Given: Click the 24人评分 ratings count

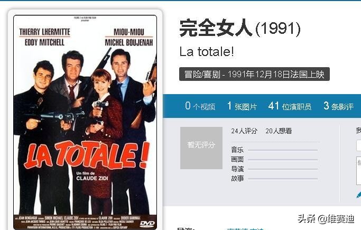Looking at the screenshot, I should [x=244, y=131].
